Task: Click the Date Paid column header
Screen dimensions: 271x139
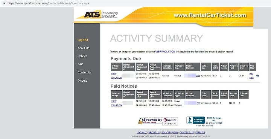Action: (206, 94)
